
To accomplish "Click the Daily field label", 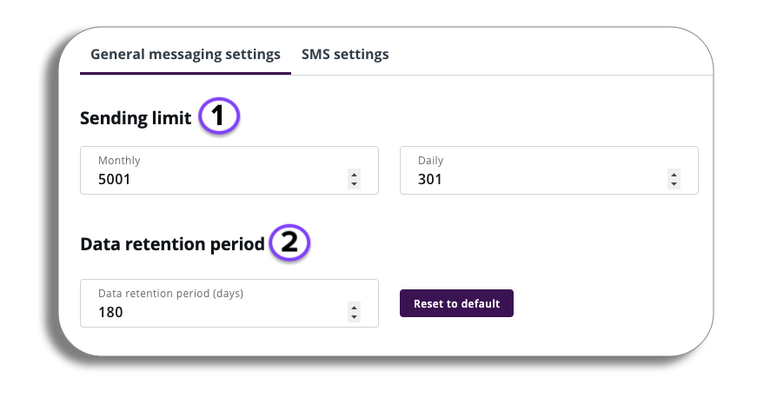I will [x=431, y=161].
